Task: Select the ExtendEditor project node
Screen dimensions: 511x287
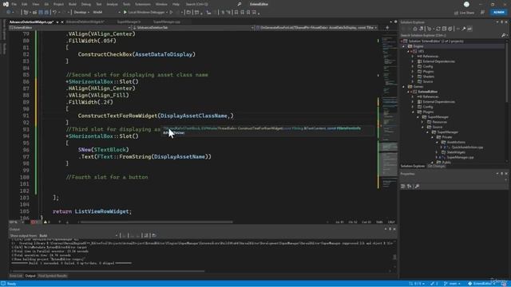Action: (x=428, y=92)
